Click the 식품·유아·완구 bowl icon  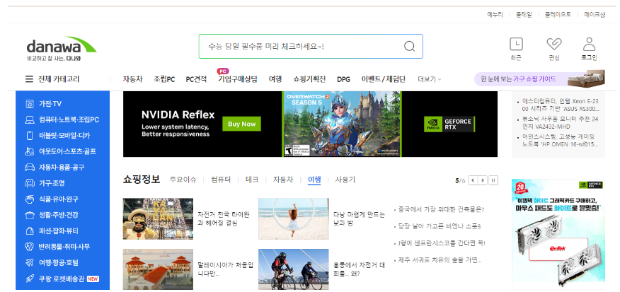tap(29, 199)
